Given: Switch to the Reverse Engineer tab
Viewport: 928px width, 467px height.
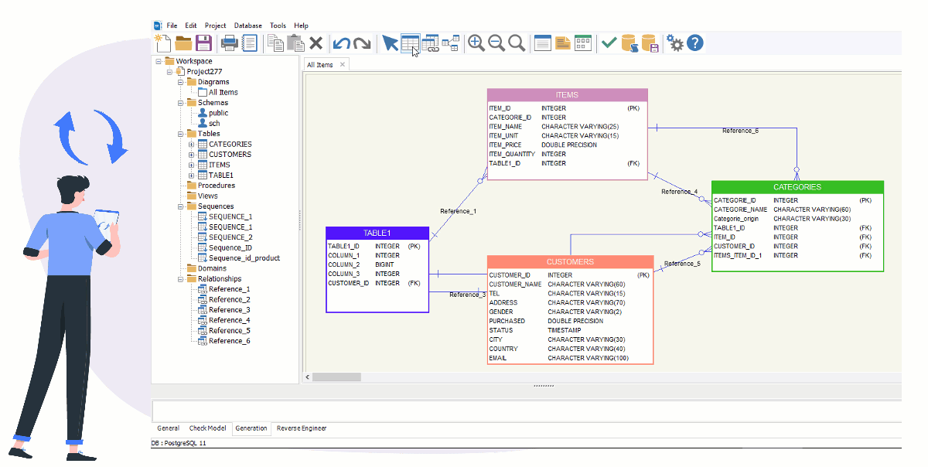Looking at the screenshot, I should point(302,428).
